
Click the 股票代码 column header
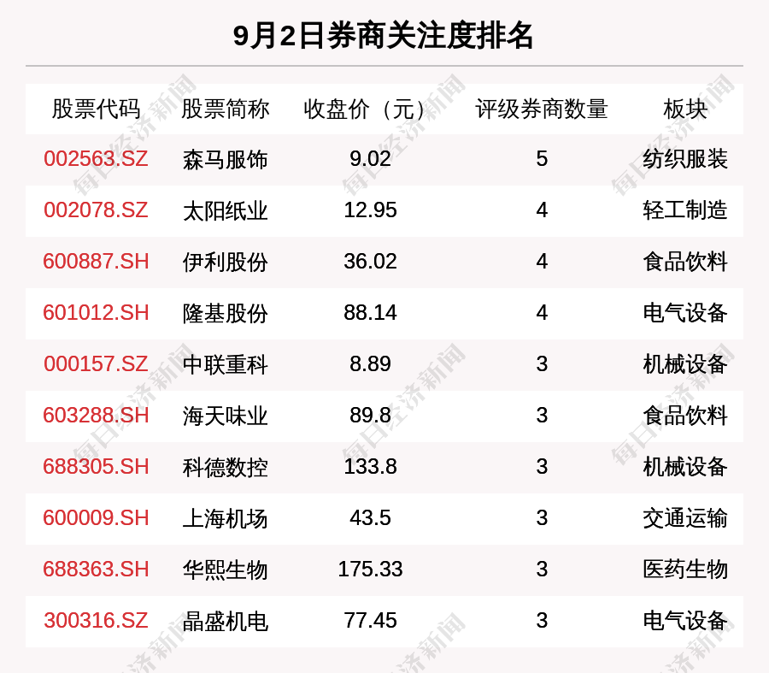click(x=96, y=109)
